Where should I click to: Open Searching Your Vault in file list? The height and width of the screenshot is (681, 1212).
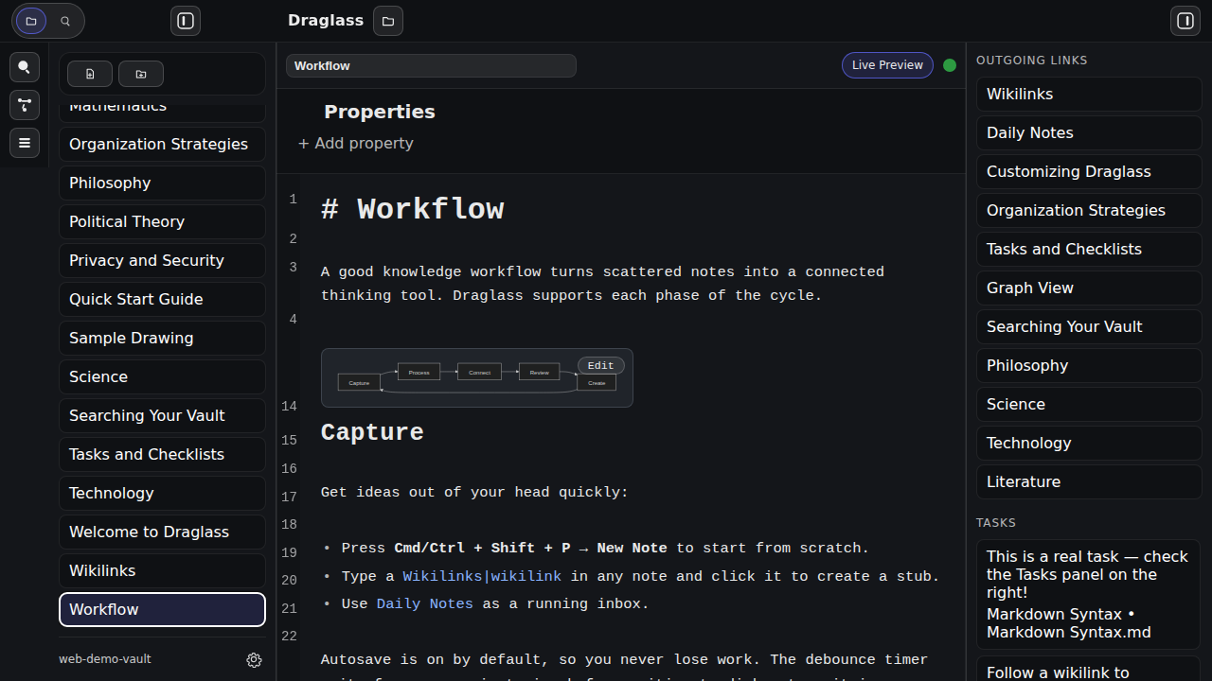[x=162, y=415]
